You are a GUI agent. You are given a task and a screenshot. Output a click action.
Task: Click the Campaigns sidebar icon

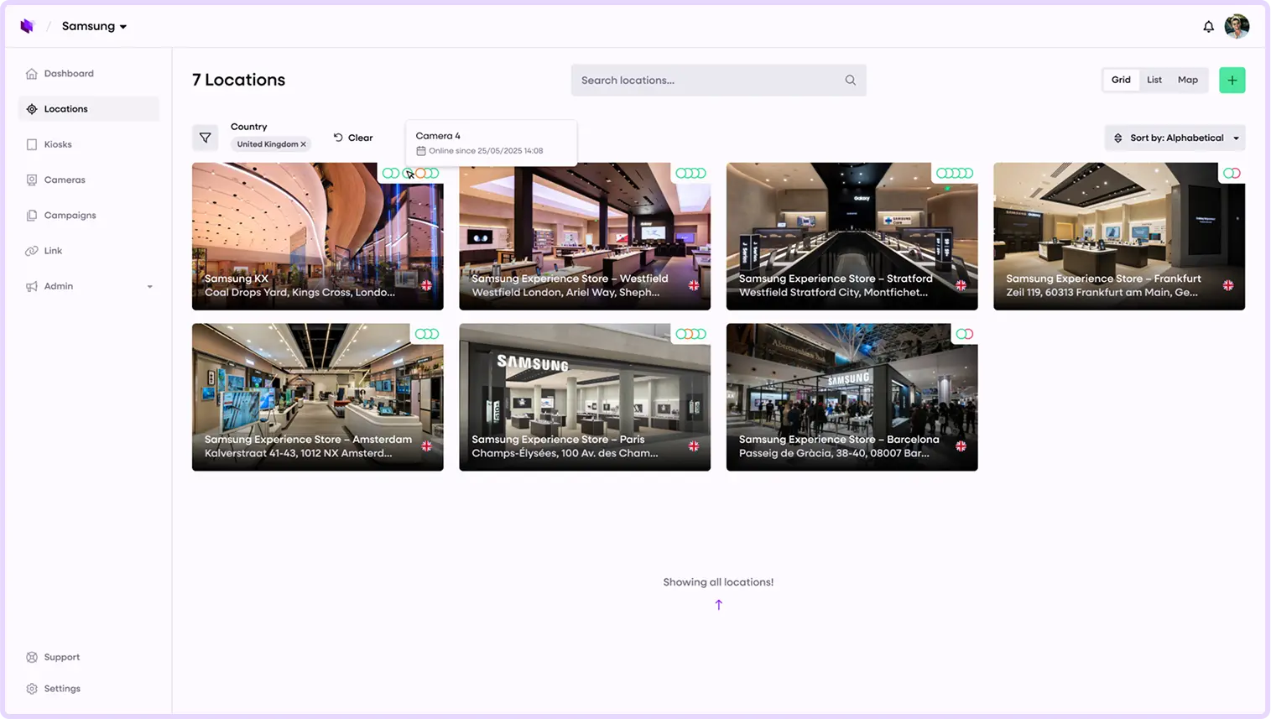(32, 216)
